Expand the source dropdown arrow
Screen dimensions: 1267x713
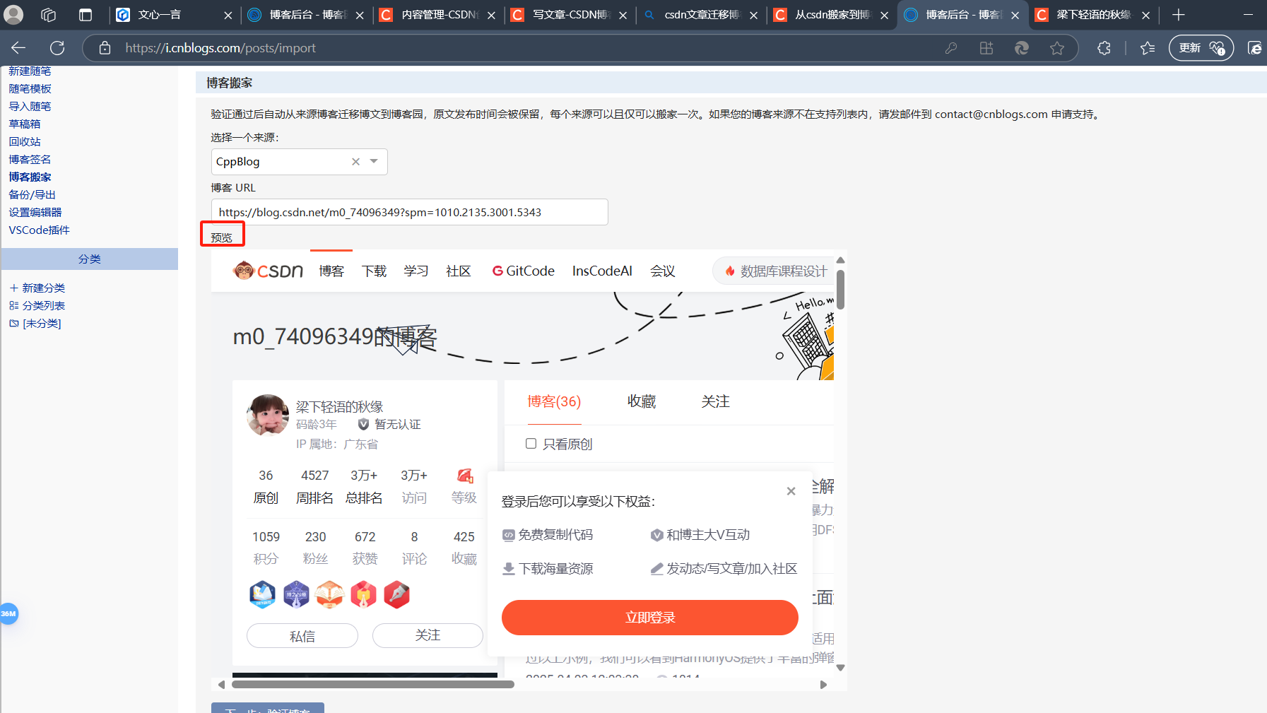[374, 162]
